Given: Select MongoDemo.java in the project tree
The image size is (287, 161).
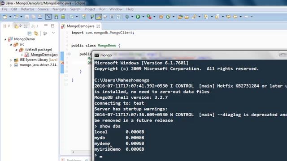Looking at the screenshot, I should pos(44,55).
